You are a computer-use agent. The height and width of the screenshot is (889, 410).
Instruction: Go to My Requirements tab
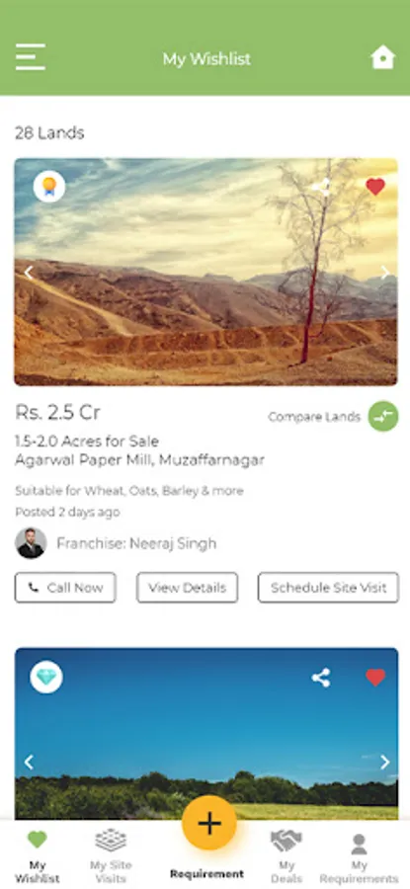[x=359, y=857]
